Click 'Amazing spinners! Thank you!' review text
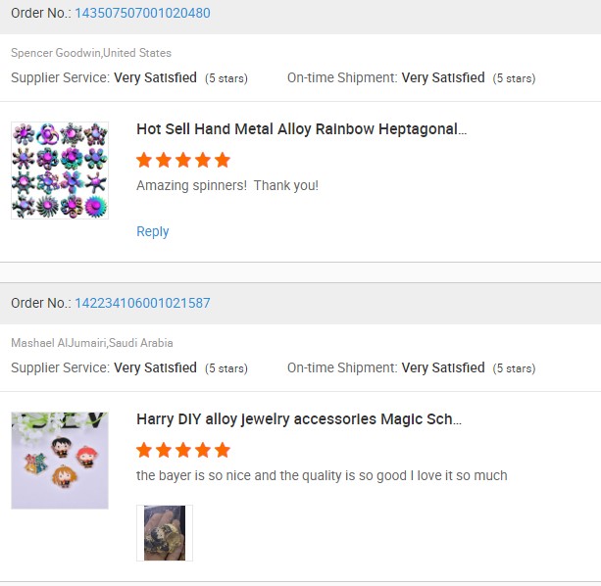This screenshot has height=586, width=601. [x=227, y=185]
